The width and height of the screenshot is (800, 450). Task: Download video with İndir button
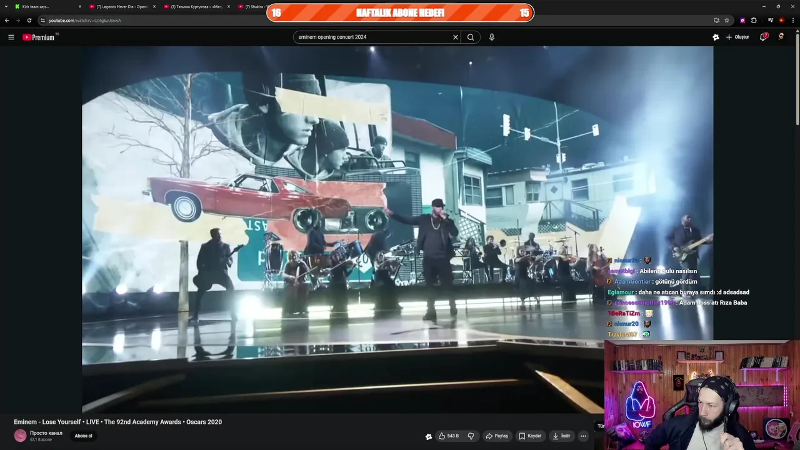[x=561, y=436]
